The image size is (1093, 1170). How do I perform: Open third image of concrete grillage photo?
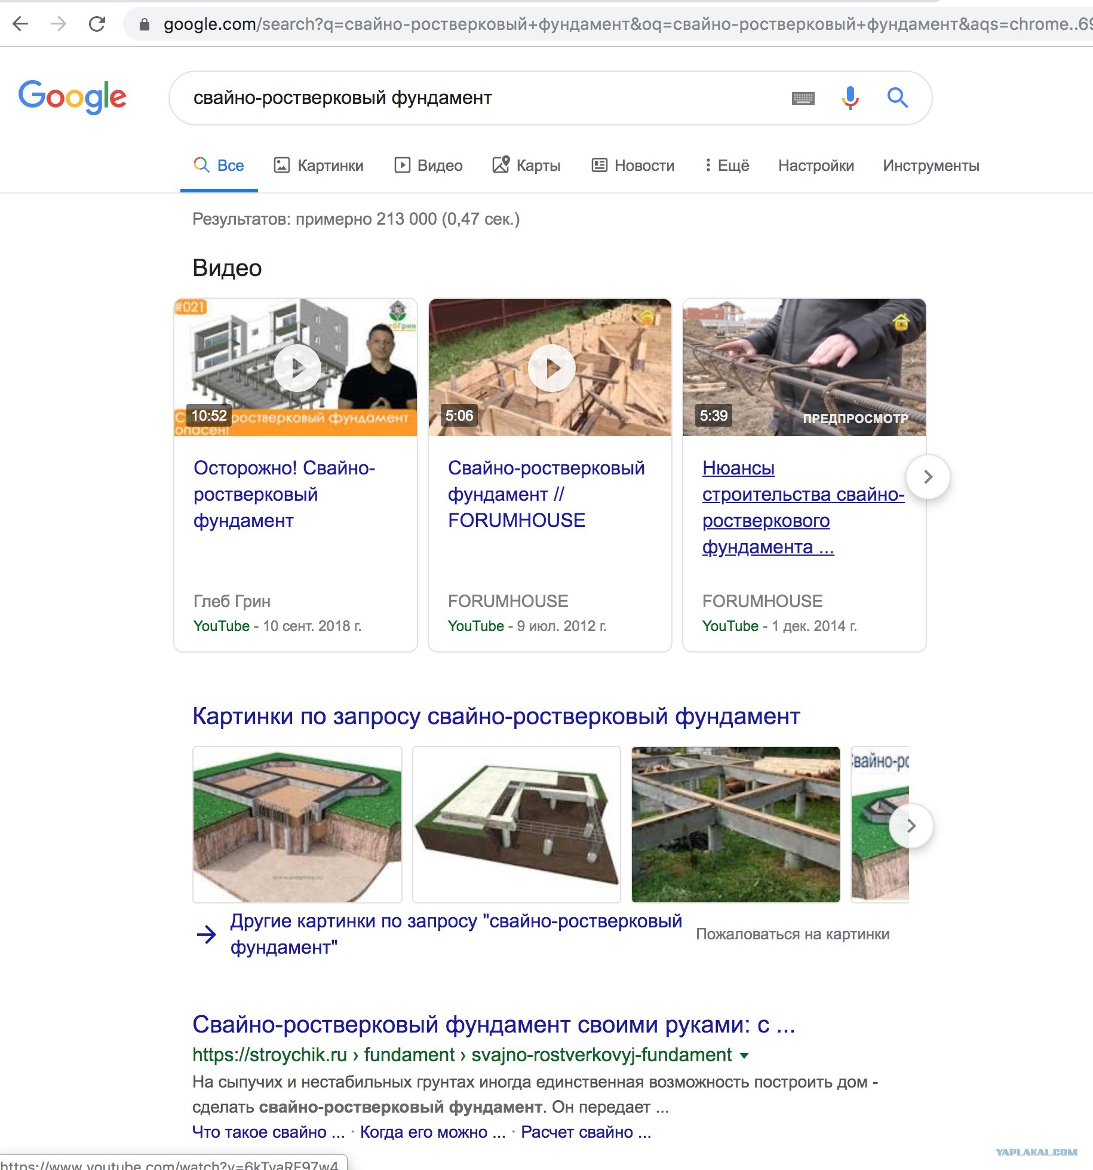736,825
